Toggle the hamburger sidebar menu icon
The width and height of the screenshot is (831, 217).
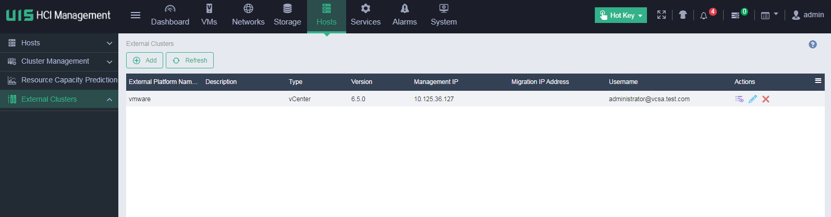point(136,15)
